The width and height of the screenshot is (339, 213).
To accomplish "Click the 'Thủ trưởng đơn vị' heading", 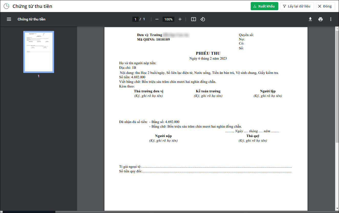I will pyautogui.click(x=149, y=91).
